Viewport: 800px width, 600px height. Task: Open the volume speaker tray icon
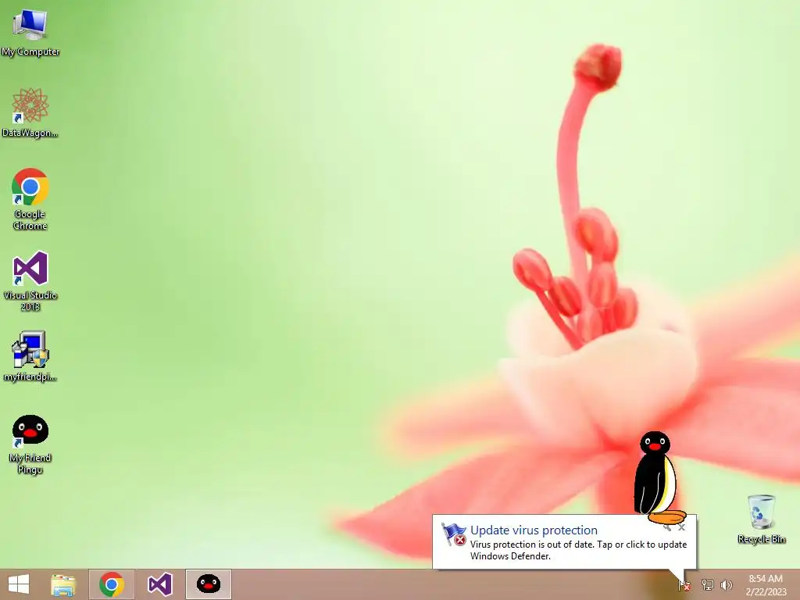point(727,584)
